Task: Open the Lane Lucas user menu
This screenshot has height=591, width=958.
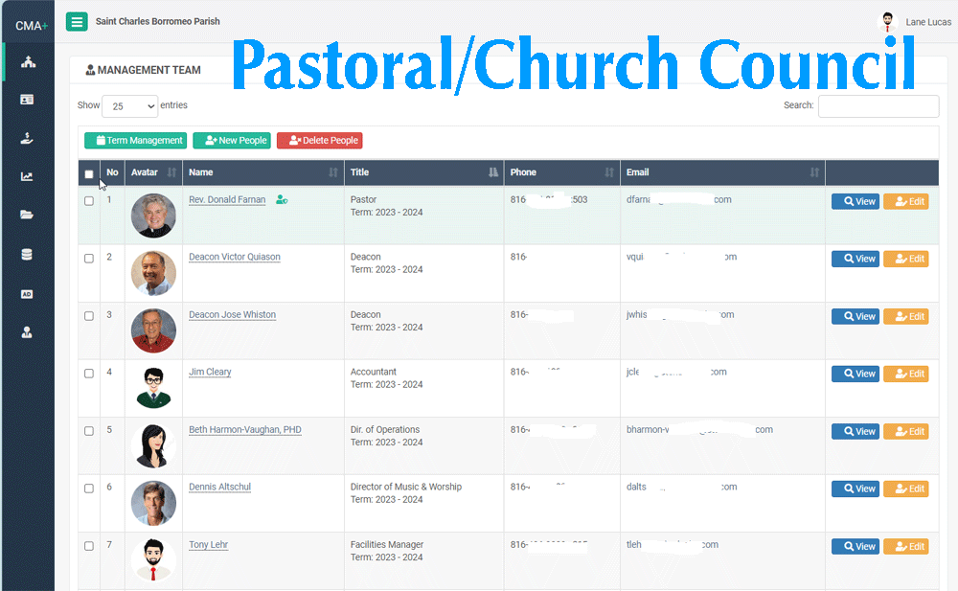Action: (x=916, y=21)
